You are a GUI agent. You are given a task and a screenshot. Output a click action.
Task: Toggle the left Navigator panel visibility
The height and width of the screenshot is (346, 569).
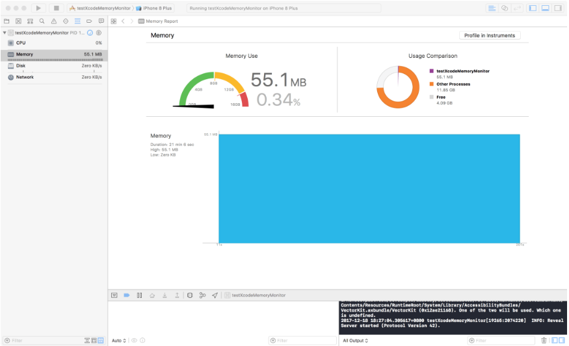click(x=533, y=8)
